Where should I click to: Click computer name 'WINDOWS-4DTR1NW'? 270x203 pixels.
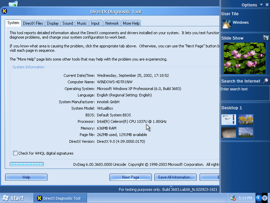coord(115,82)
